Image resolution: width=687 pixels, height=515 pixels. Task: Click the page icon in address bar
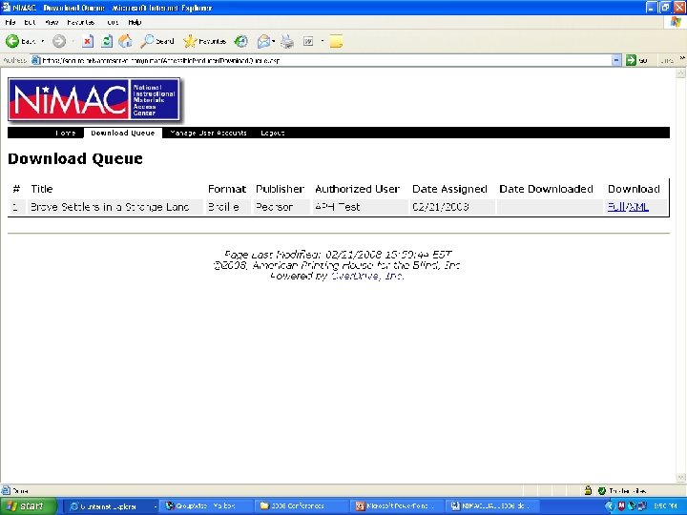(36, 60)
